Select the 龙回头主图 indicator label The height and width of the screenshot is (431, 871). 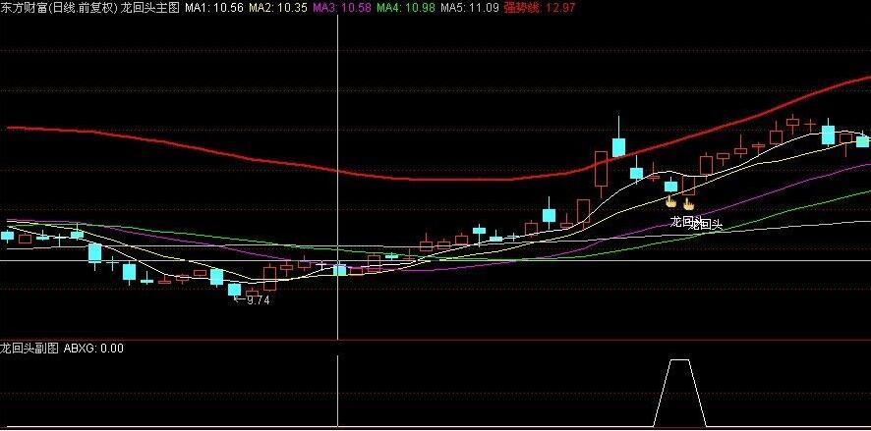click(x=150, y=7)
